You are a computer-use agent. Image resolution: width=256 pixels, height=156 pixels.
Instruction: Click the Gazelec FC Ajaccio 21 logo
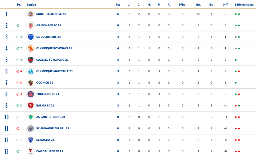[x=31, y=60]
